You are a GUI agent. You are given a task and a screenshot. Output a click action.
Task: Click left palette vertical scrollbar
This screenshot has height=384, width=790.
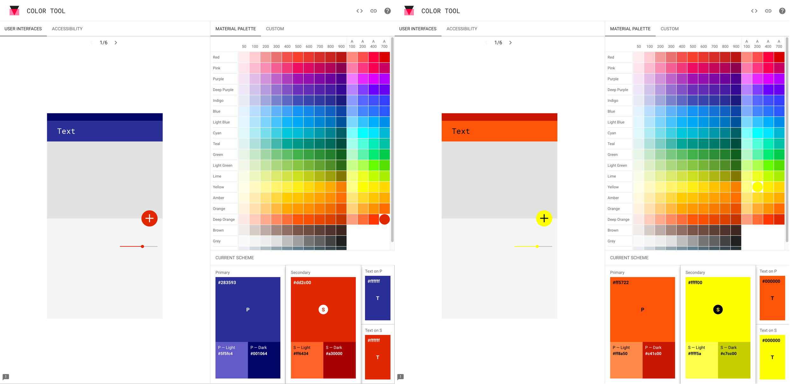tap(392, 140)
